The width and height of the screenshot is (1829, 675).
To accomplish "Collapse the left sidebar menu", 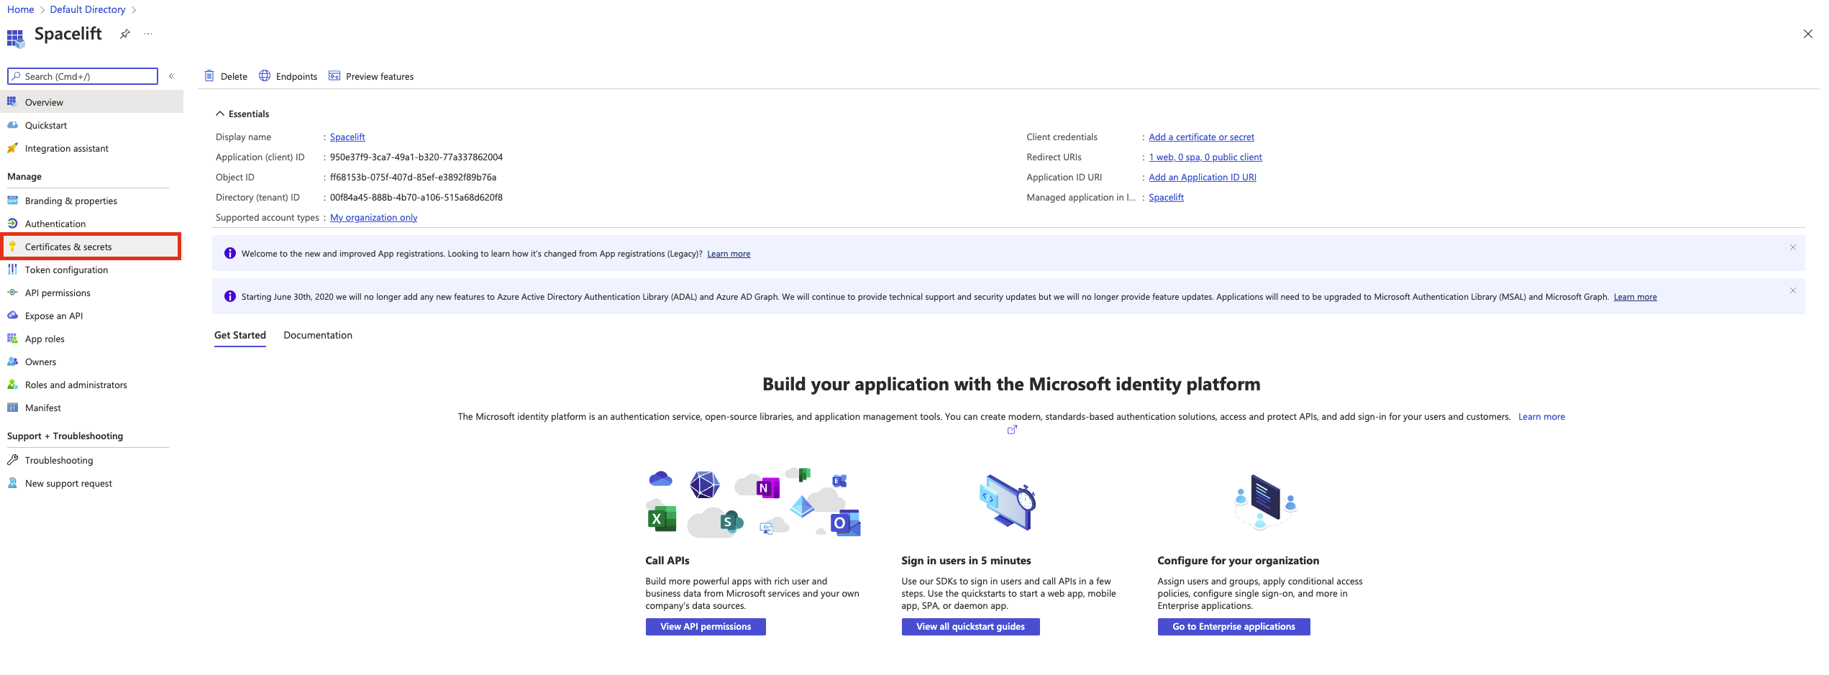I will [x=172, y=76].
